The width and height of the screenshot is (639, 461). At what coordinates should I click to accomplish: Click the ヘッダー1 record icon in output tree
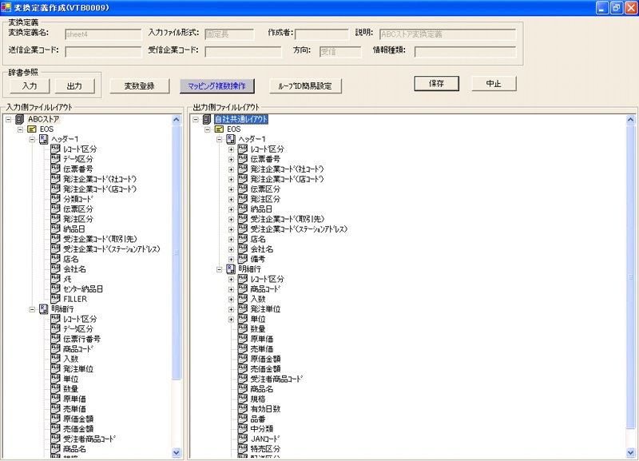[x=231, y=139]
